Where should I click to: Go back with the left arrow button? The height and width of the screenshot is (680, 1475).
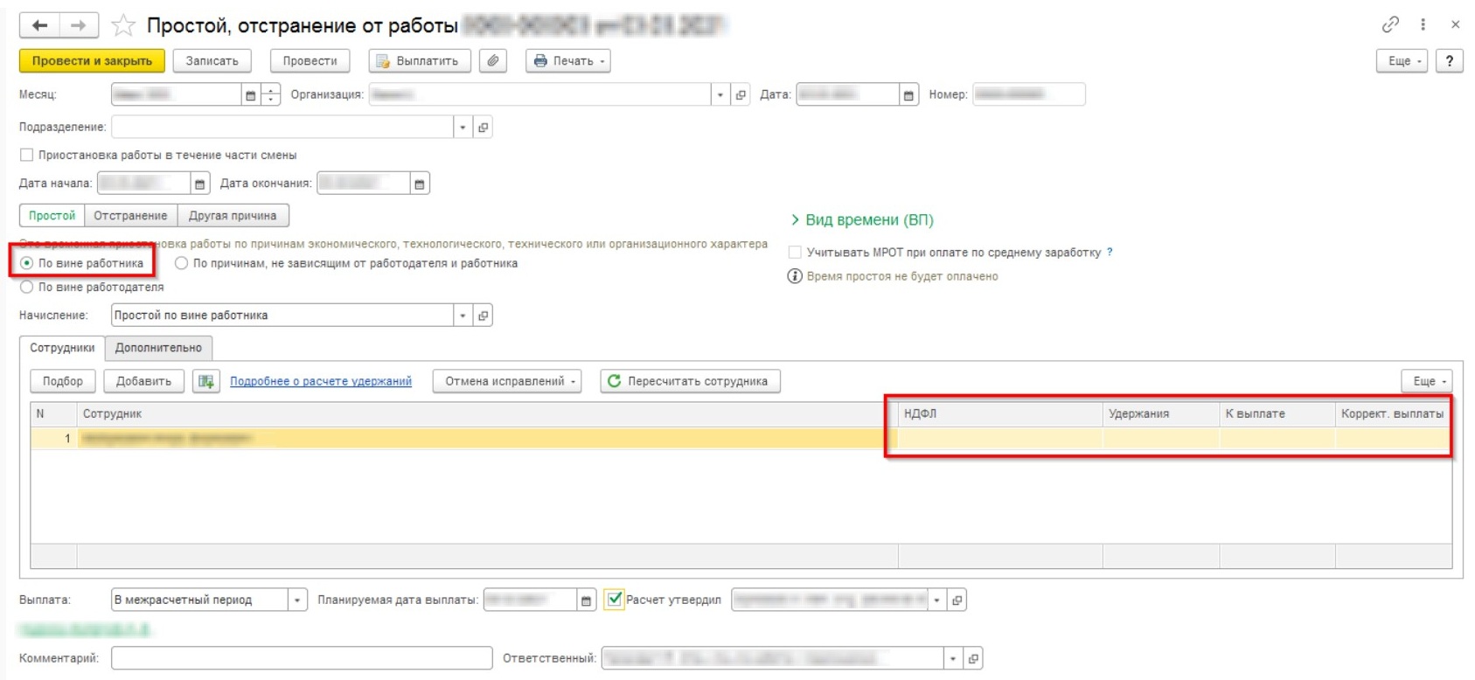(x=39, y=25)
